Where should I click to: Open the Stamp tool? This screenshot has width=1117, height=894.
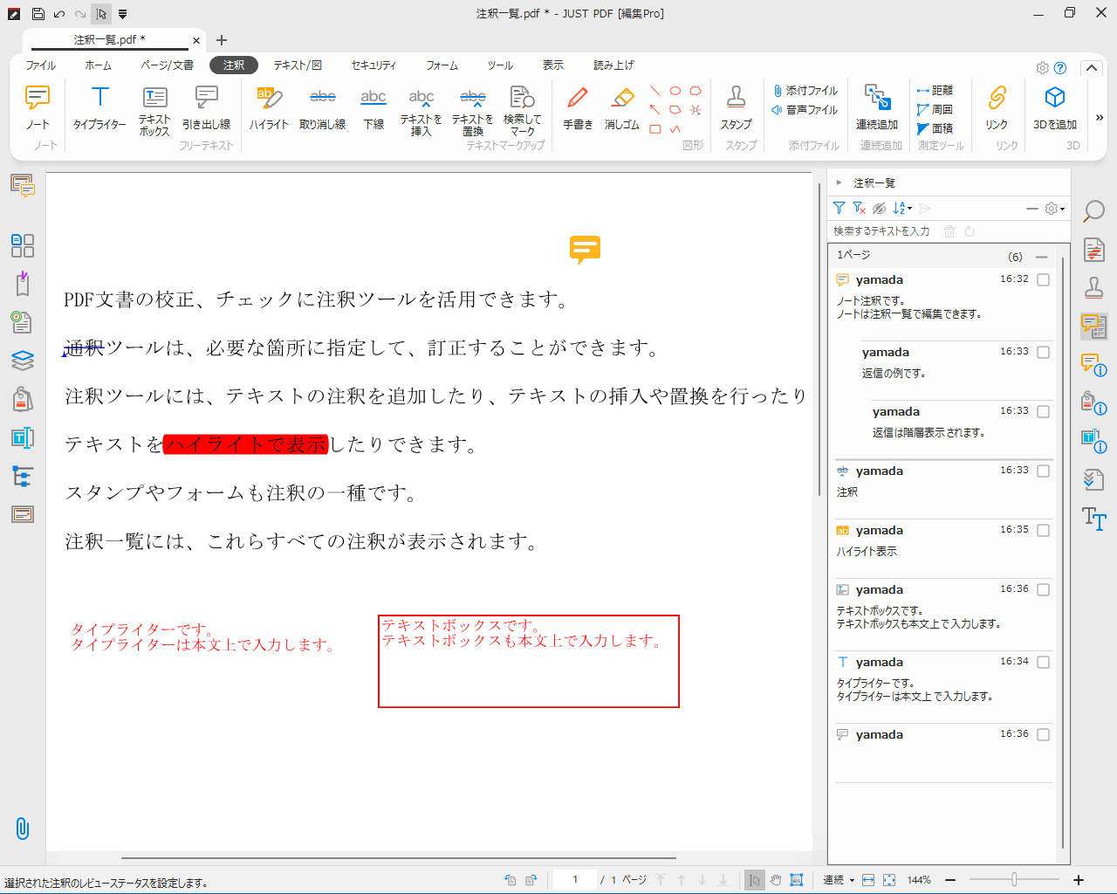tap(737, 107)
